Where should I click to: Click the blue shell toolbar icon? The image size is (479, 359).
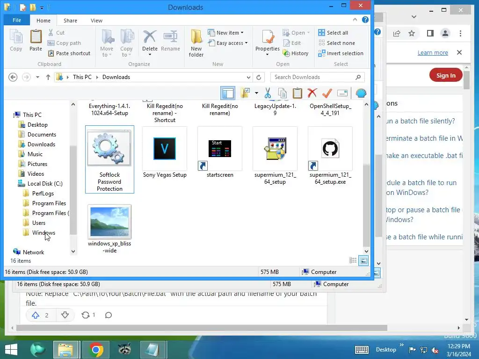(x=361, y=93)
